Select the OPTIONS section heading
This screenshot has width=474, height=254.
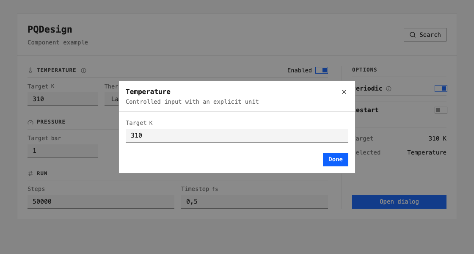pos(364,70)
